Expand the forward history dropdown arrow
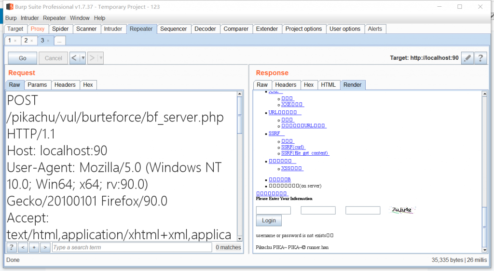Viewport: 494px width, 271px height. 100,58
